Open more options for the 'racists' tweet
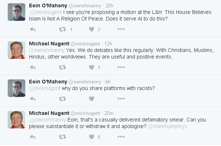 click(121, 98)
